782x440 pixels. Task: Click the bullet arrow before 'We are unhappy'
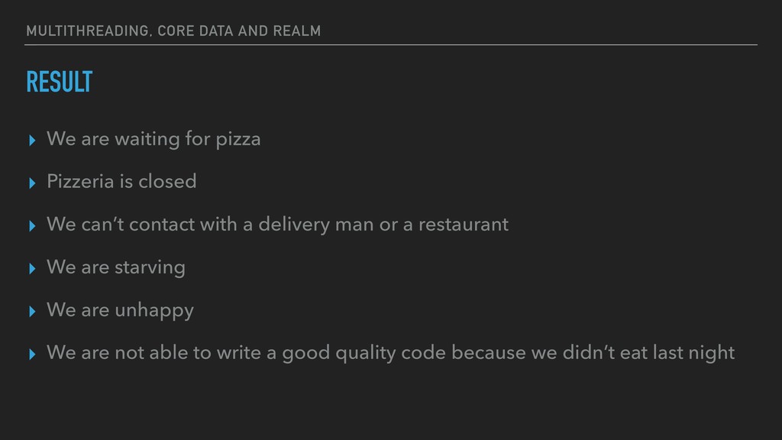point(32,312)
